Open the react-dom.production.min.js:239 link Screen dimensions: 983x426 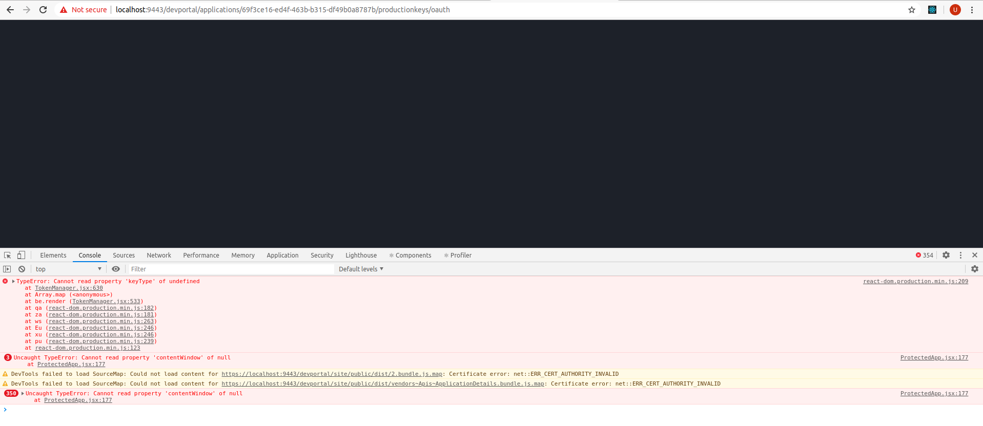pos(101,341)
